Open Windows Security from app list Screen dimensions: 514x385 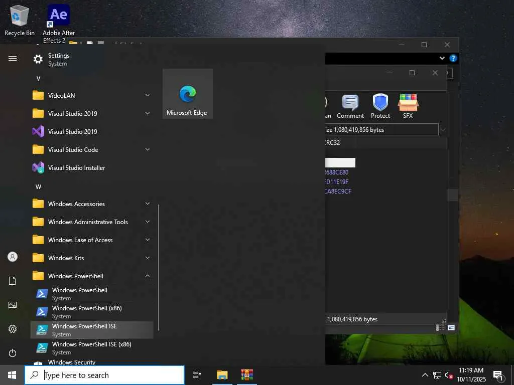pyautogui.click(x=92, y=361)
